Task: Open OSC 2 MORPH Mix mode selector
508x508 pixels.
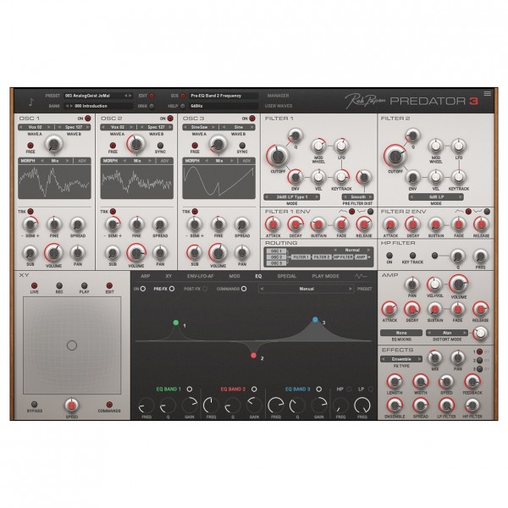Action: (x=137, y=161)
